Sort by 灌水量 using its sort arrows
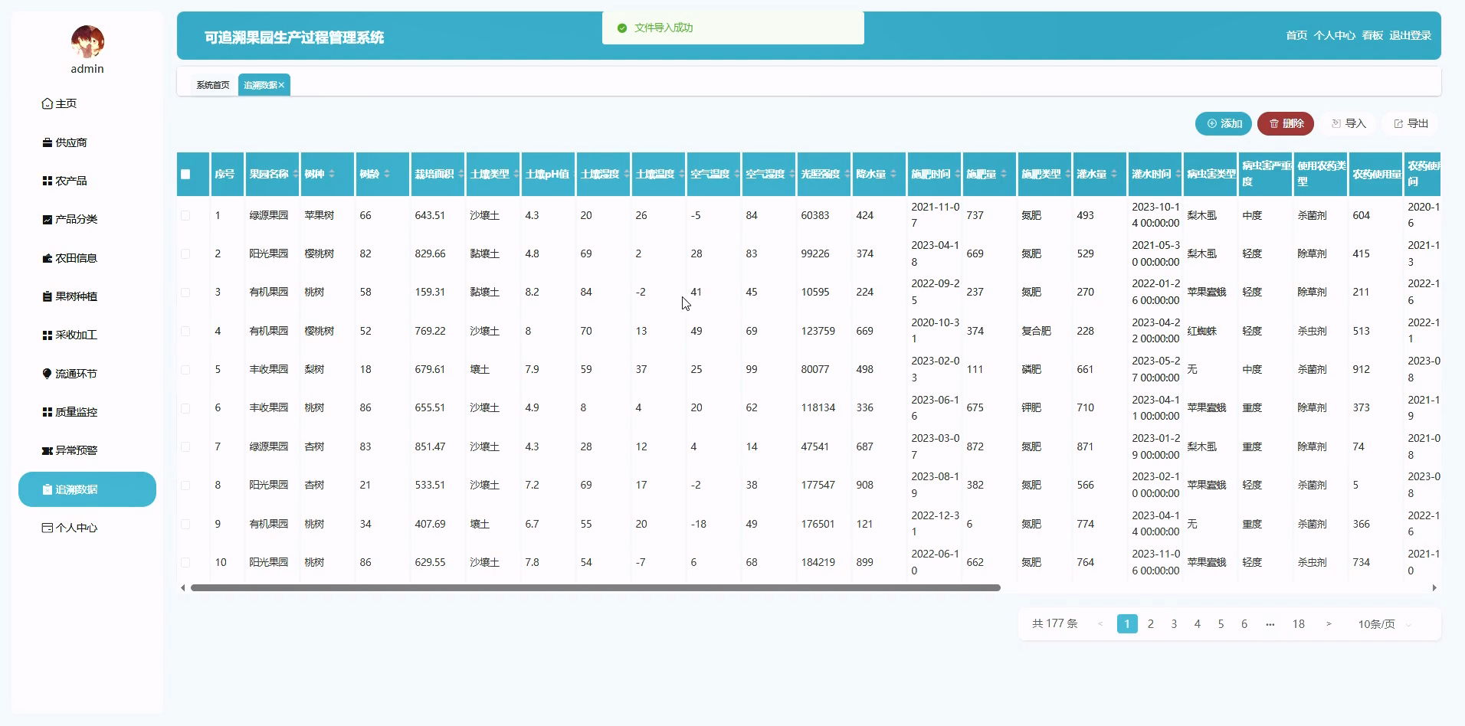 click(x=1114, y=174)
